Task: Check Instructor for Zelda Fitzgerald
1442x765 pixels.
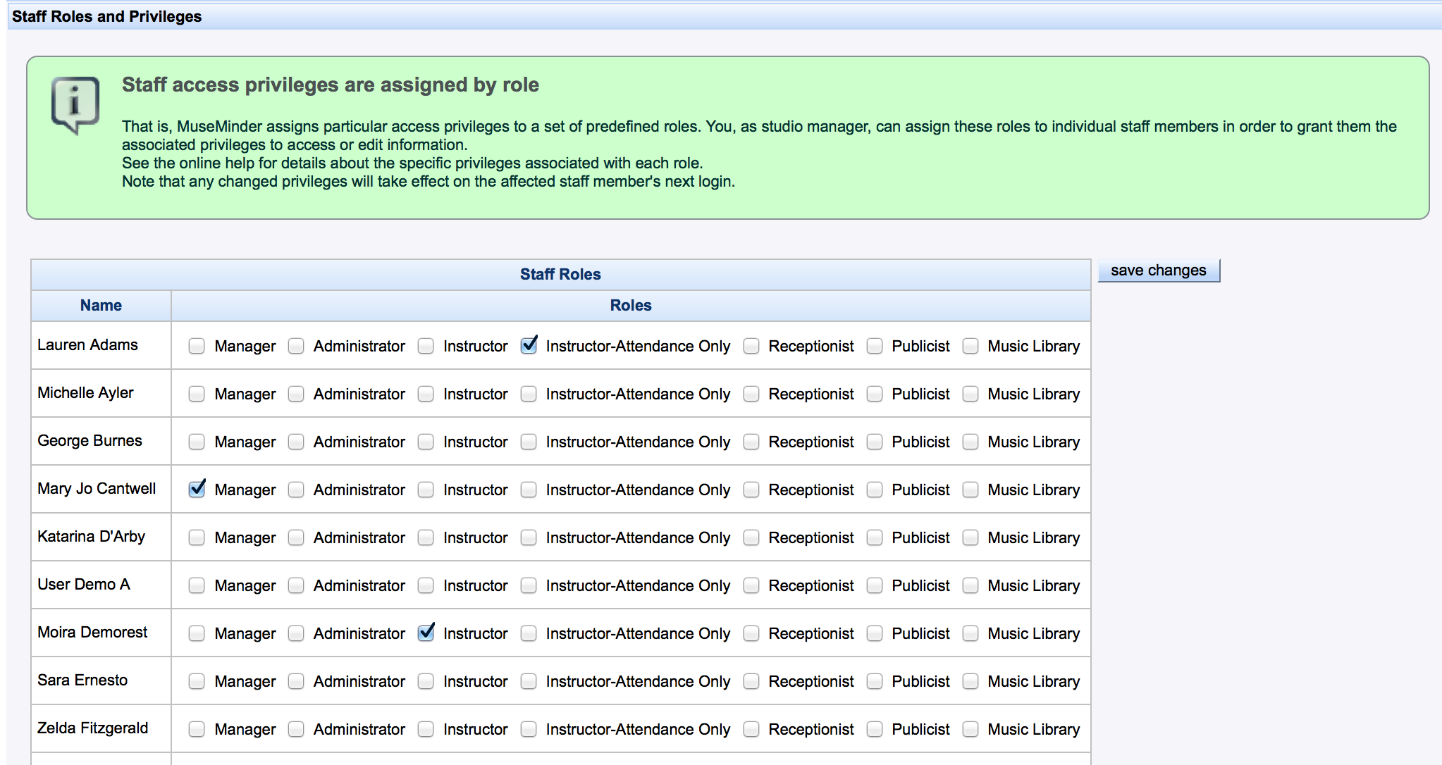Action: click(426, 729)
